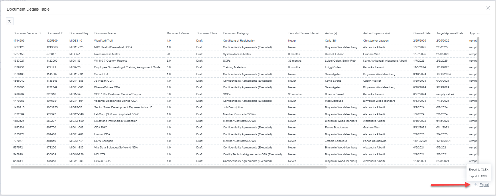
Task: Select the Sabai CDA document name
Action: pos(101,74)
